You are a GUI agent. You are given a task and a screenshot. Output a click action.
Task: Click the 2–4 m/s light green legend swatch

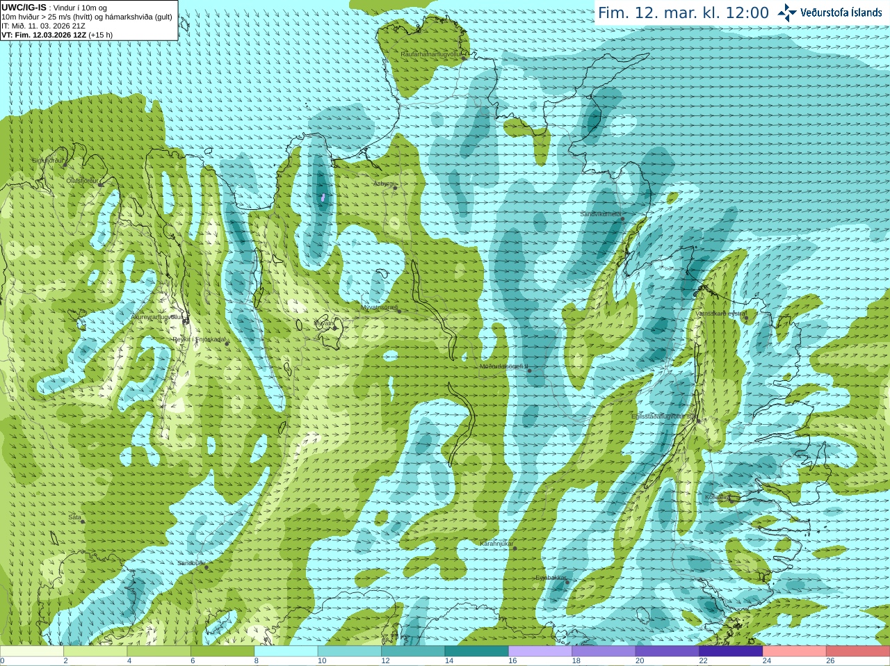(95, 651)
